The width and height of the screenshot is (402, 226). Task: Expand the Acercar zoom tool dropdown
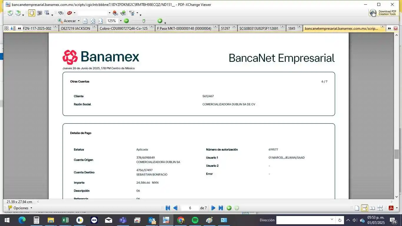(x=79, y=21)
